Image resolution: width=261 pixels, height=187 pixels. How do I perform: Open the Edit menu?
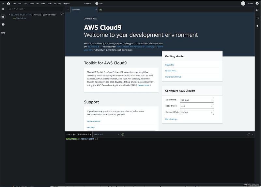(x=20, y=3)
